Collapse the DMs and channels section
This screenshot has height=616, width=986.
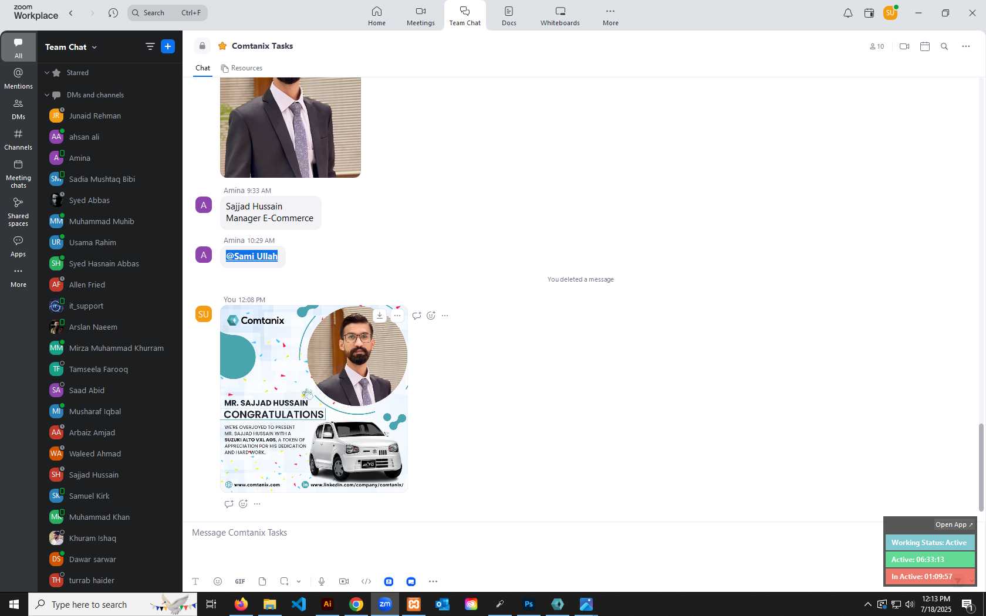coord(47,95)
